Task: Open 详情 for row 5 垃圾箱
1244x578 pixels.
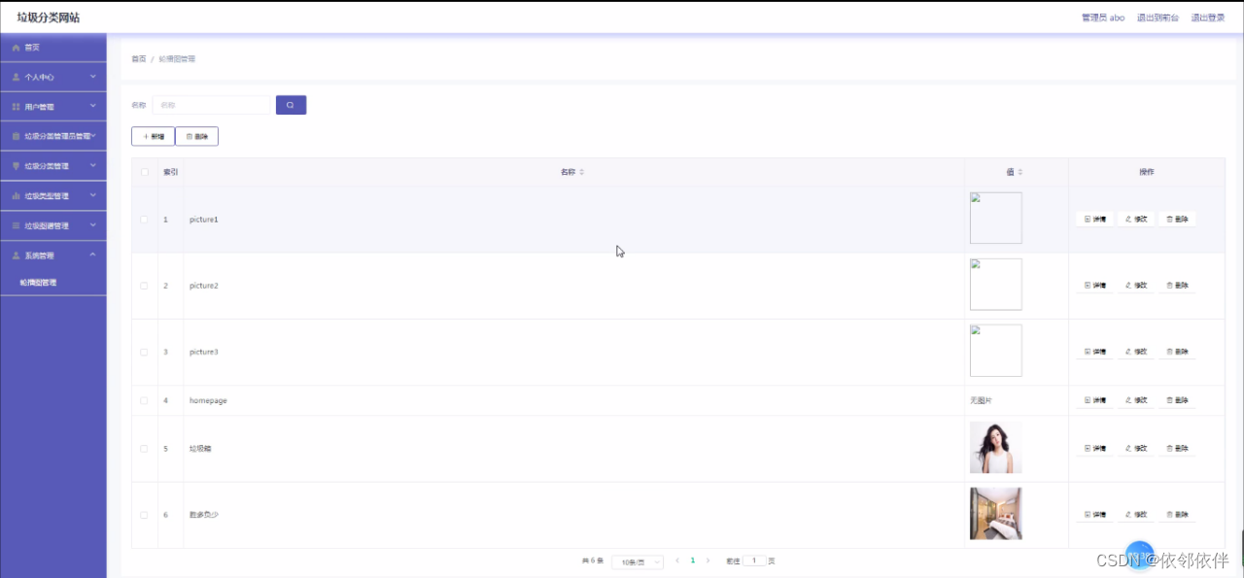Action: point(1095,449)
